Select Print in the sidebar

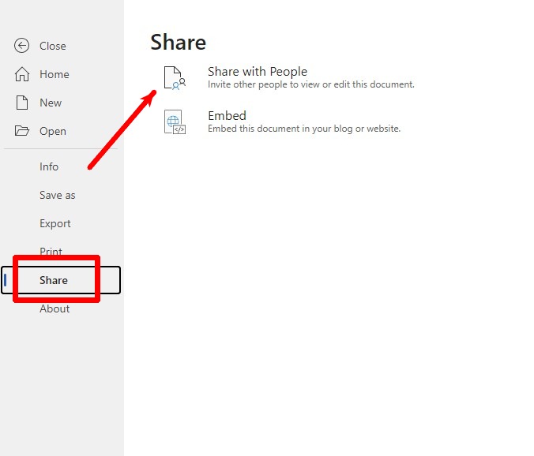(x=51, y=252)
